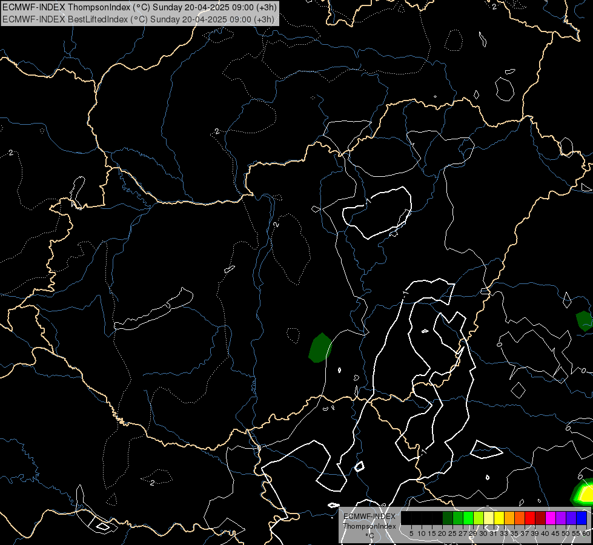Viewport: 593px width, 545px height.
Task: Click the blue 55–60 legend swatch
Action: pyautogui.click(x=581, y=518)
